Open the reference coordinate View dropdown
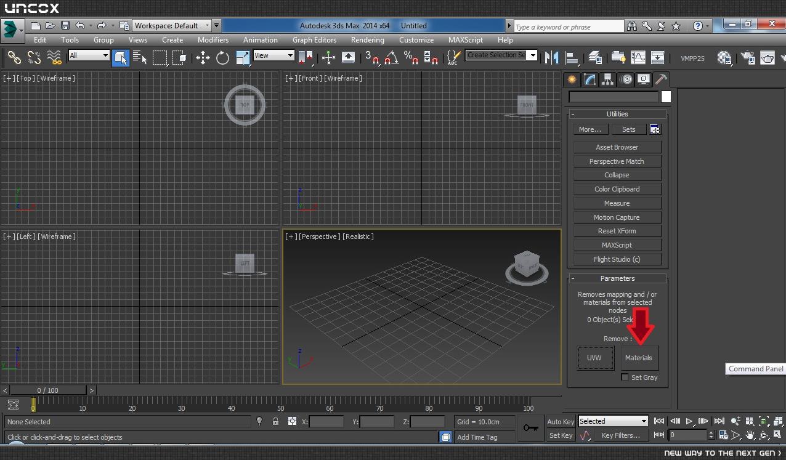Viewport: 786px width, 460px height. coord(273,55)
